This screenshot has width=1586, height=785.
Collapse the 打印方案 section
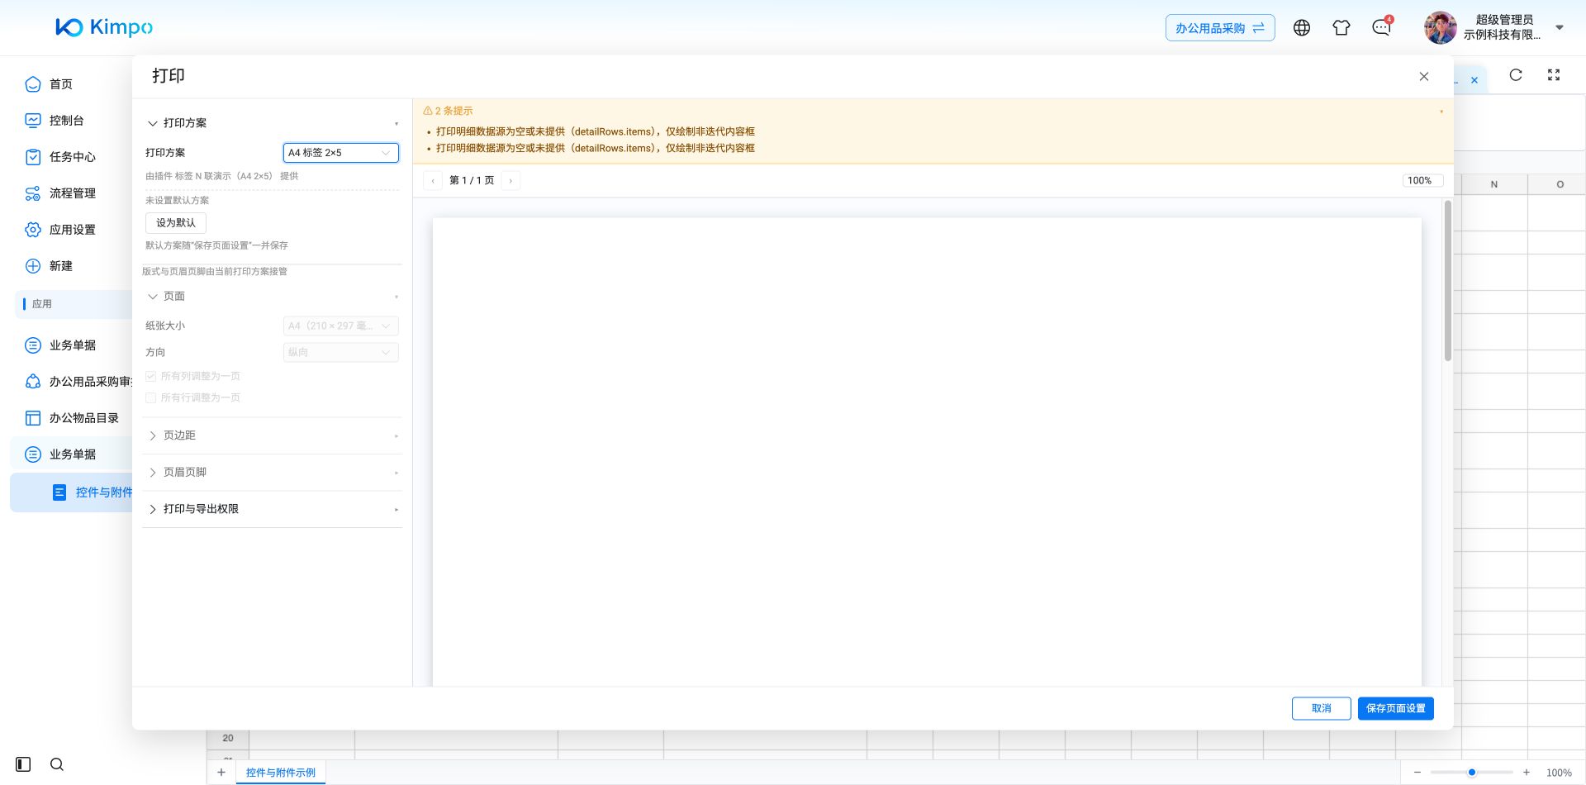click(272, 123)
